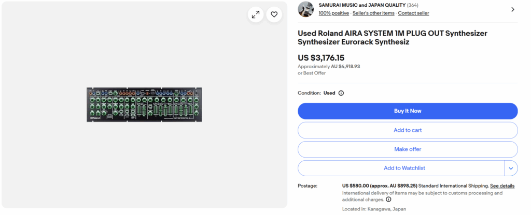Open seller details chevron arrow
This screenshot has height=215, width=531.
(513, 9)
